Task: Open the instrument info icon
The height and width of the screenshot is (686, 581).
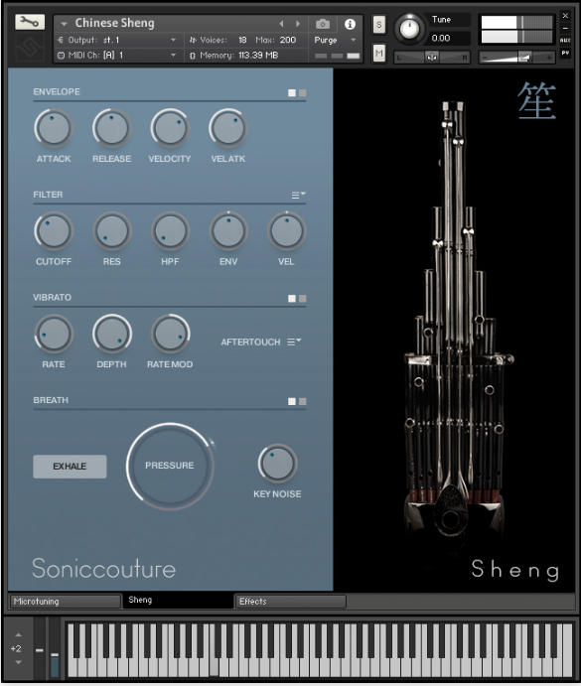Action: click(x=350, y=24)
